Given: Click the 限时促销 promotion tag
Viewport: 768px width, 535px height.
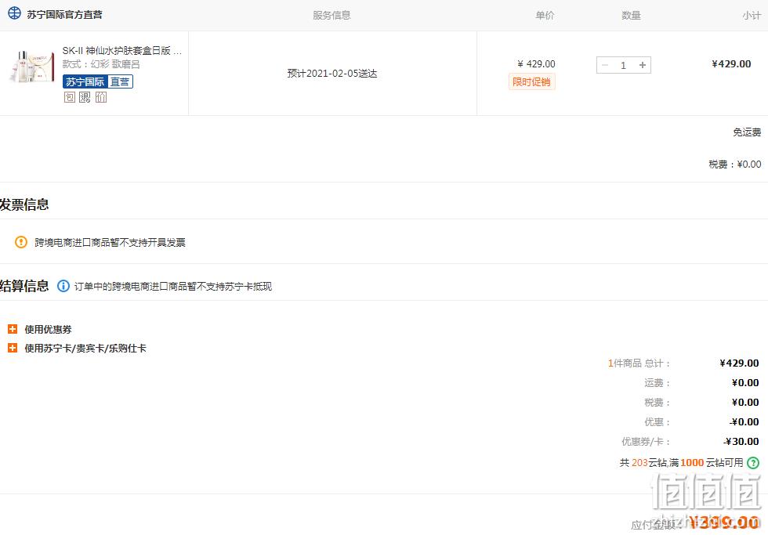Looking at the screenshot, I should 531,81.
